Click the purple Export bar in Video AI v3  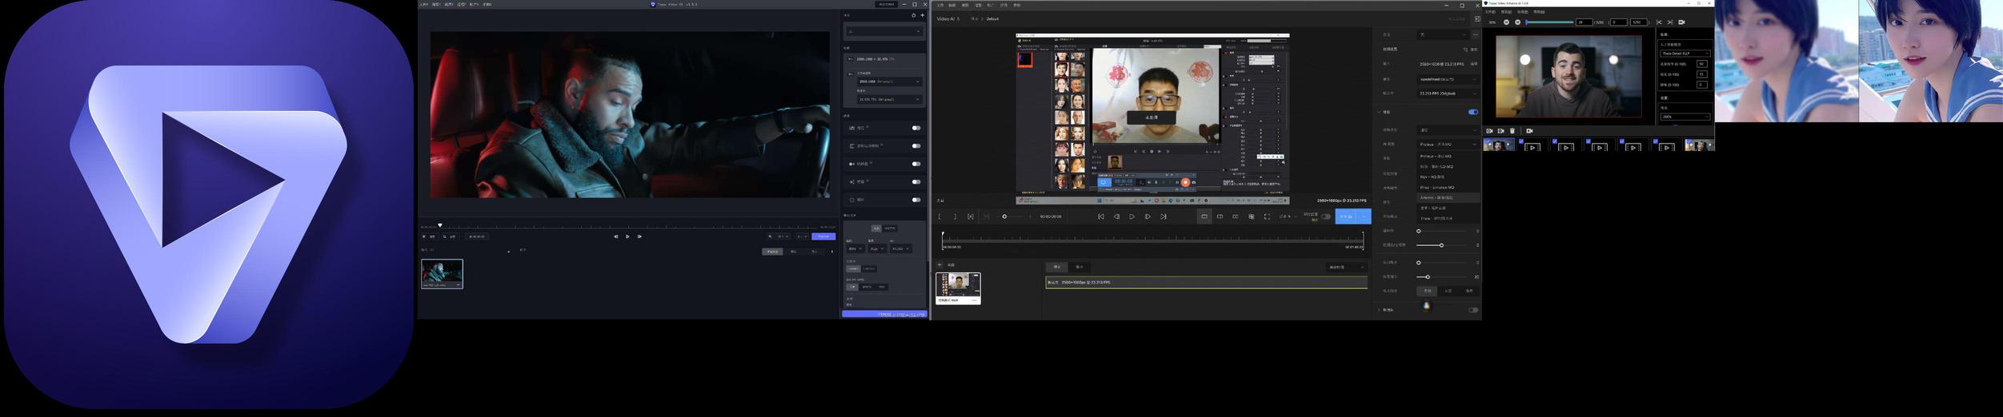(884, 315)
